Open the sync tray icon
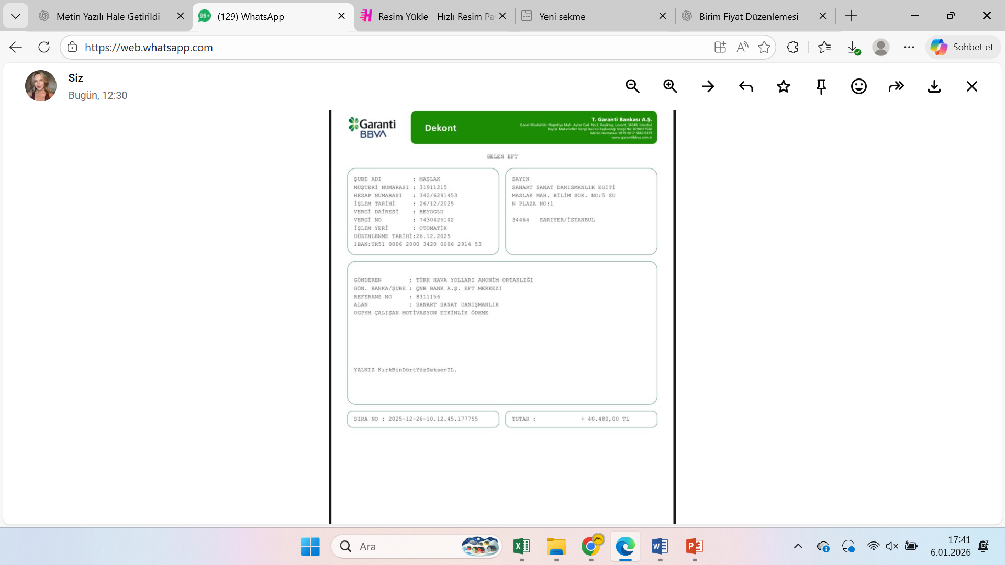The height and width of the screenshot is (565, 1005). coord(848,547)
